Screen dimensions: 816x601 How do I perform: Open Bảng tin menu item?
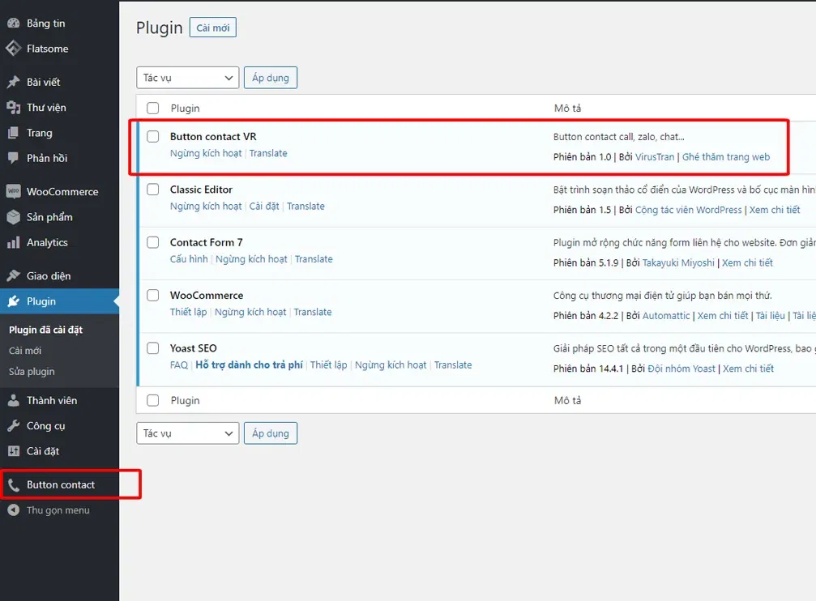(x=46, y=23)
